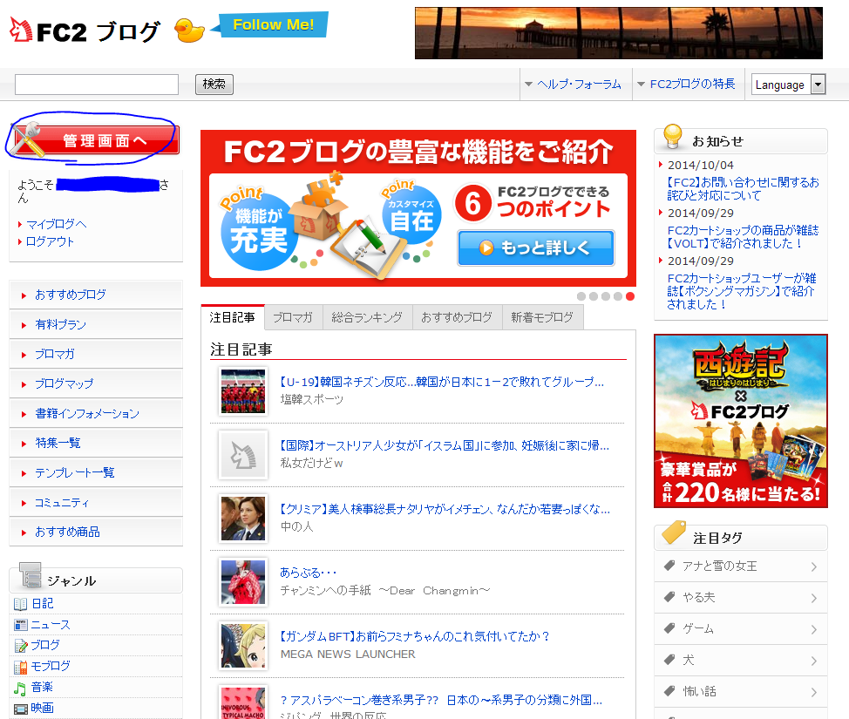Open おすすめ商品 sidebar item

[96, 532]
